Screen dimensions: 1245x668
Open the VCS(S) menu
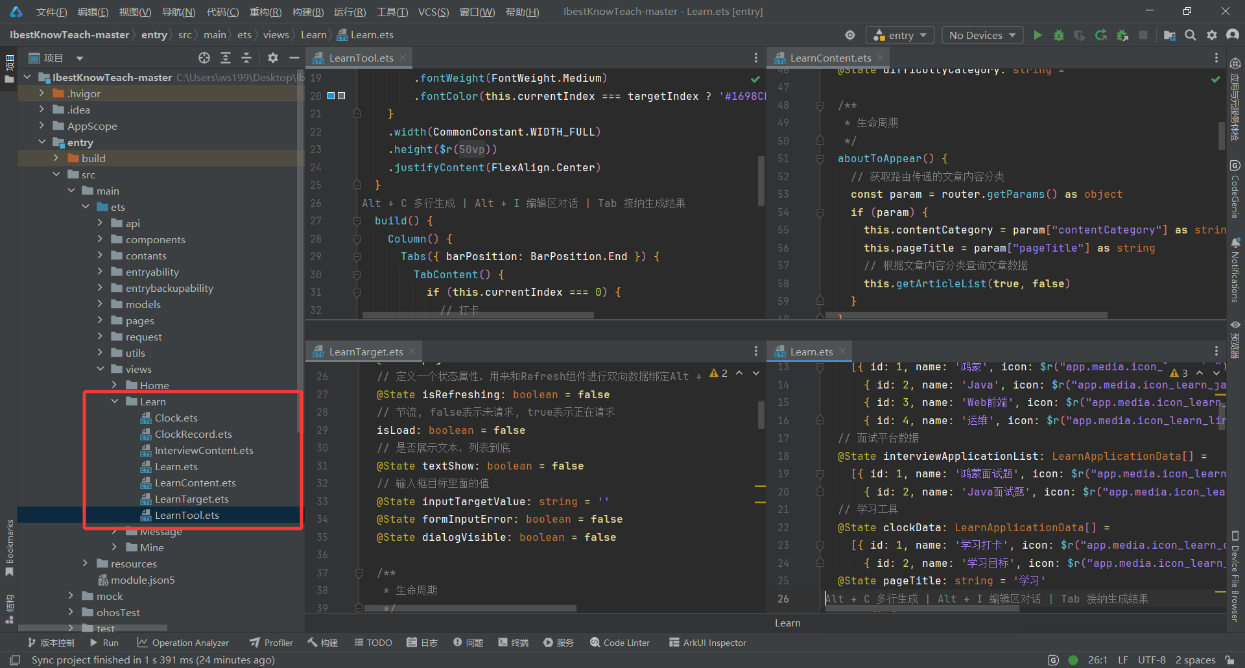[434, 12]
